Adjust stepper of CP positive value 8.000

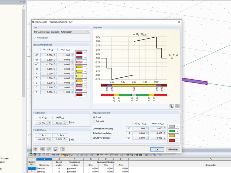(x=164, y=138)
